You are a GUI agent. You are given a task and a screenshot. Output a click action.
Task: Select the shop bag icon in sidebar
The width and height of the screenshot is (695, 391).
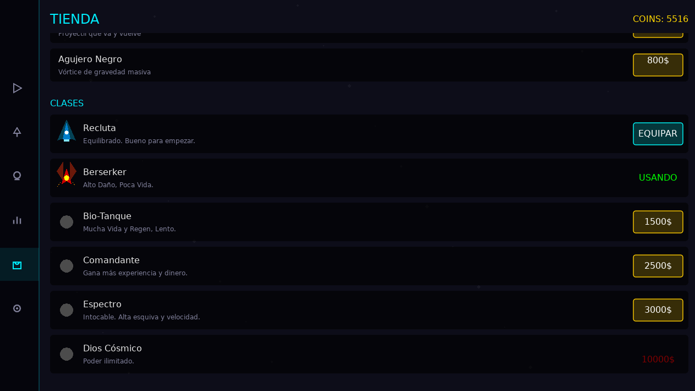pos(17,265)
